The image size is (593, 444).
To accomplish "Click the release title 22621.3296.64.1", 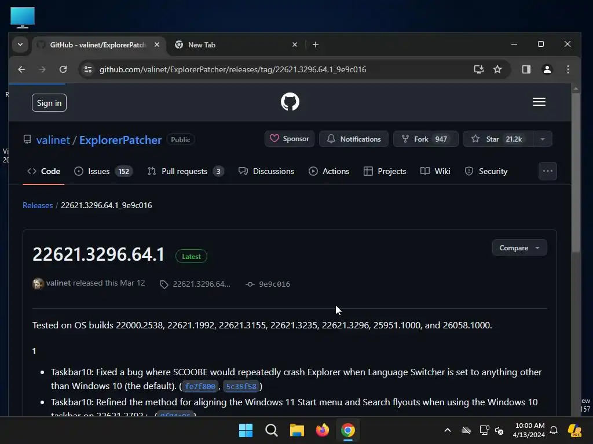I will [98, 254].
